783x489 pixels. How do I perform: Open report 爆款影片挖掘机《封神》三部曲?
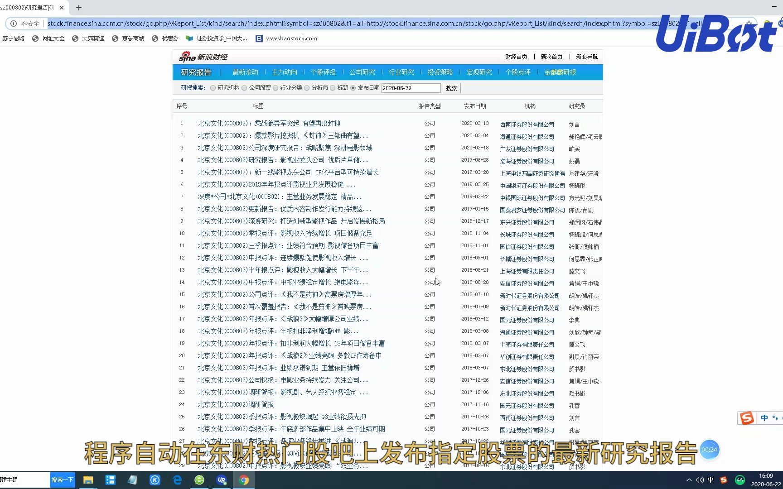[283, 135]
